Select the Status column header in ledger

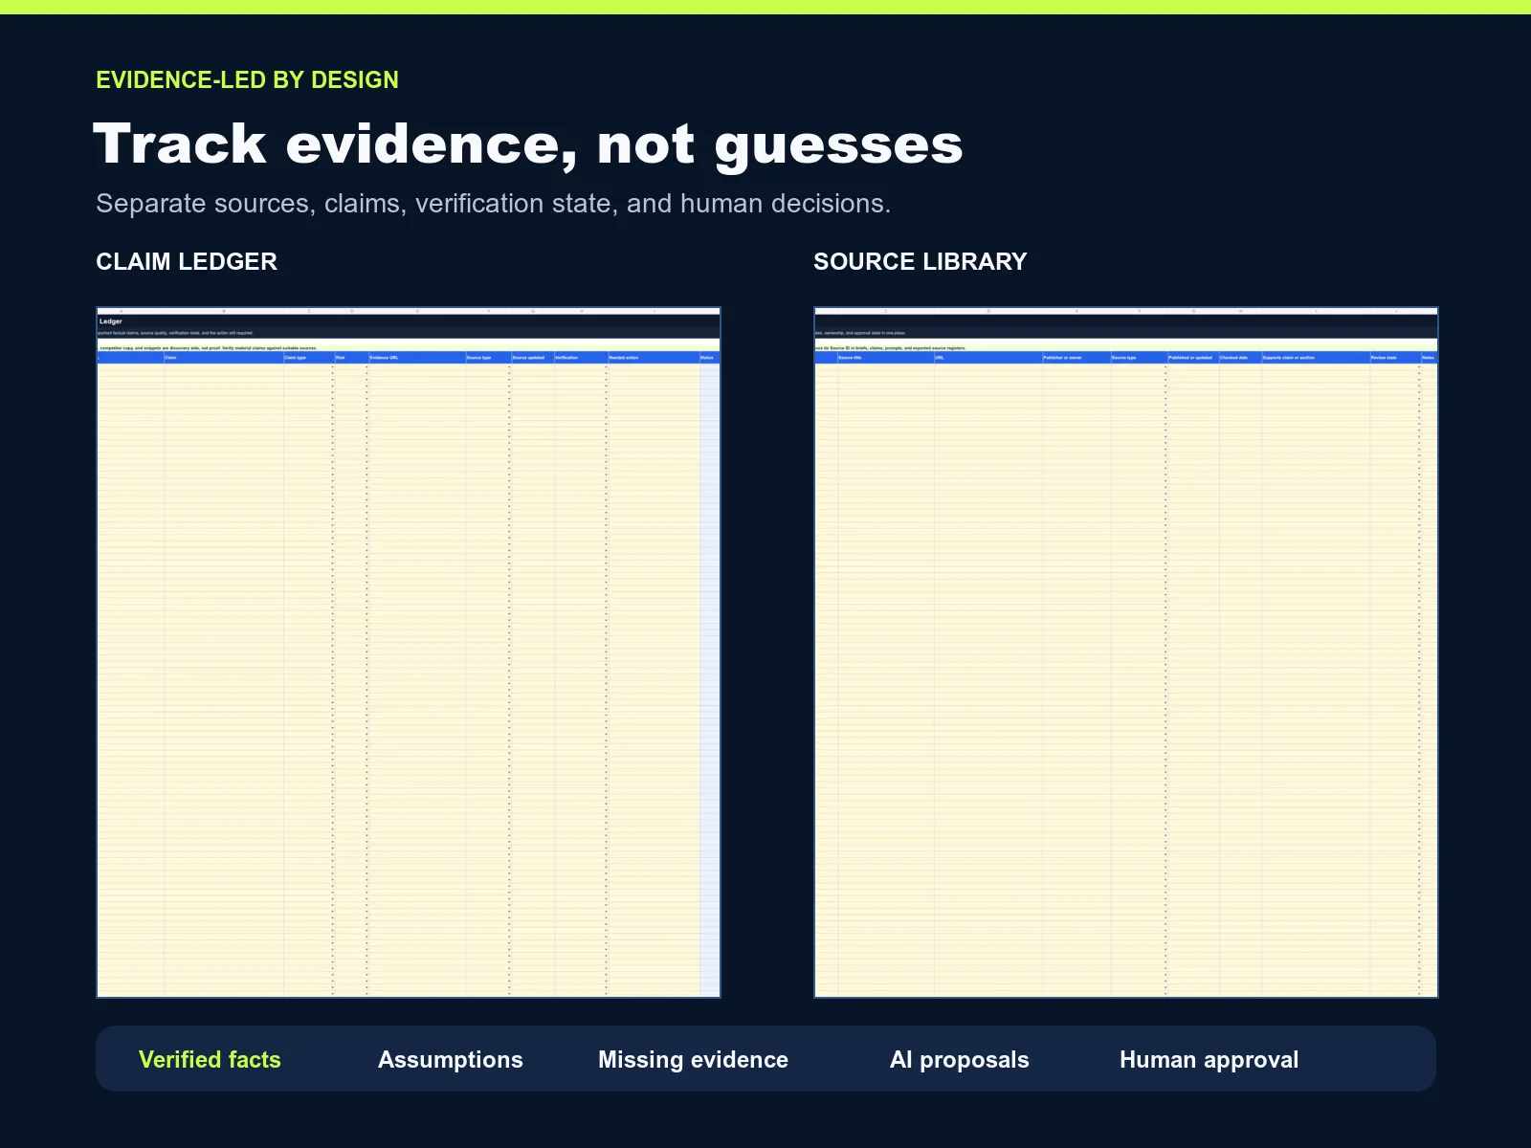pyautogui.click(x=709, y=358)
